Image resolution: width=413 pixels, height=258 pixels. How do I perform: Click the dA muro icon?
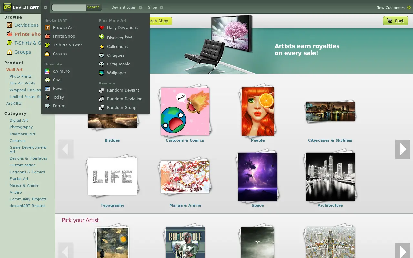pos(47,71)
